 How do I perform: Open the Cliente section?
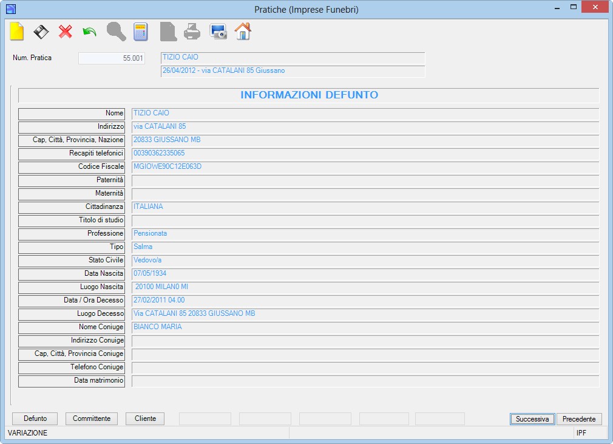pos(145,418)
